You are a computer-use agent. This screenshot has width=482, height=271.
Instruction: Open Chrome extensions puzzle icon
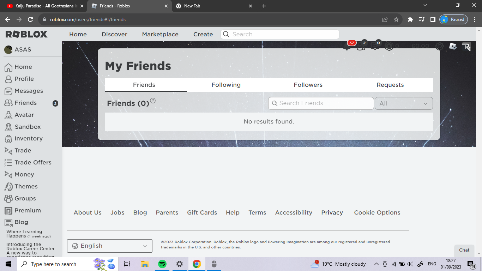click(410, 19)
